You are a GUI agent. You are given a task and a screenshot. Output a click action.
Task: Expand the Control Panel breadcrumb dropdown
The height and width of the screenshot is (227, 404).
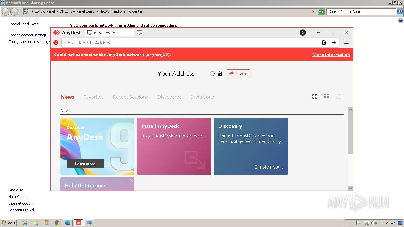(57, 11)
